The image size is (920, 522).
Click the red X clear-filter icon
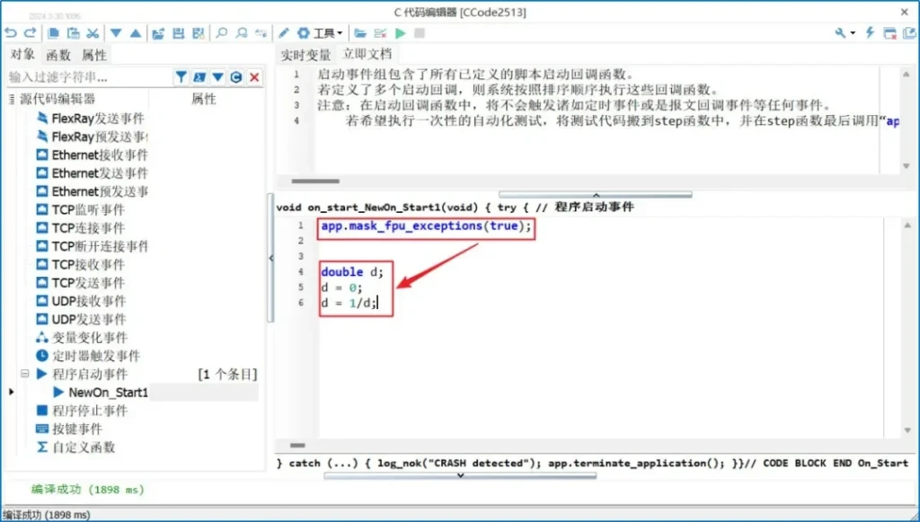254,78
